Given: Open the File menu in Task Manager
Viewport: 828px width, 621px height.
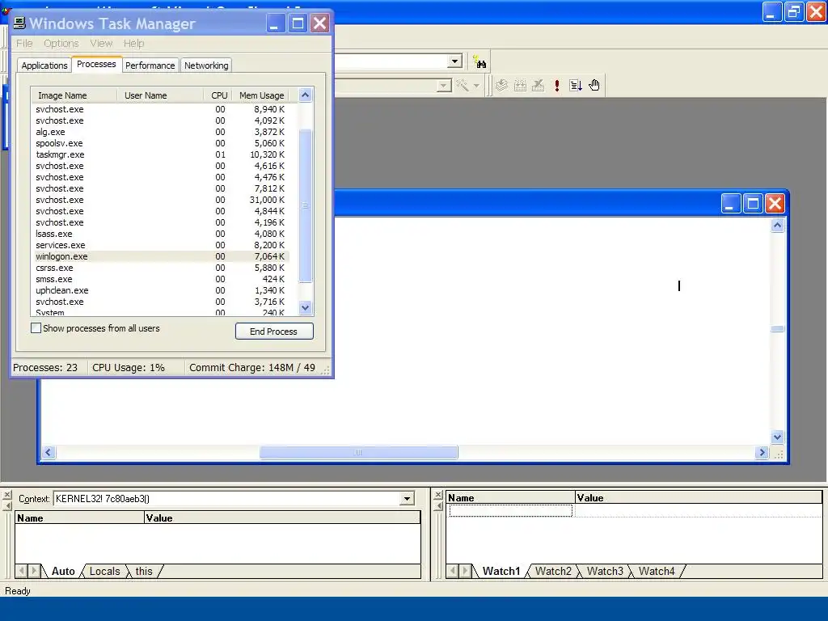Looking at the screenshot, I should [x=24, y=44].
